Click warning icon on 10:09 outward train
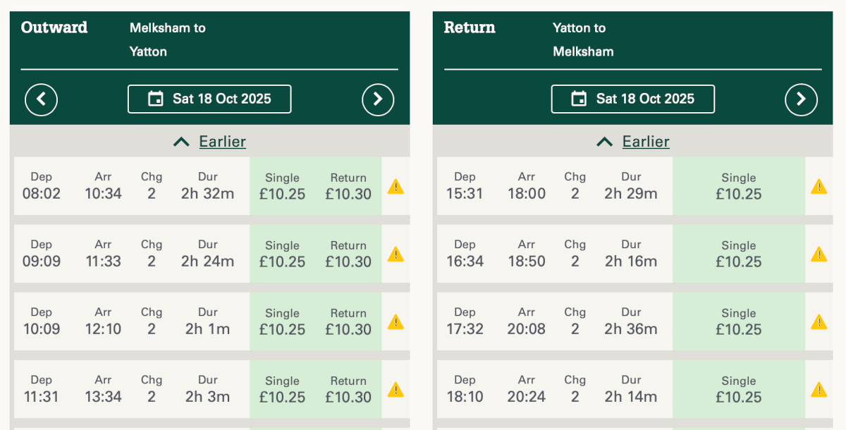This screenshot has width=846, height=430. click(396, 322)
